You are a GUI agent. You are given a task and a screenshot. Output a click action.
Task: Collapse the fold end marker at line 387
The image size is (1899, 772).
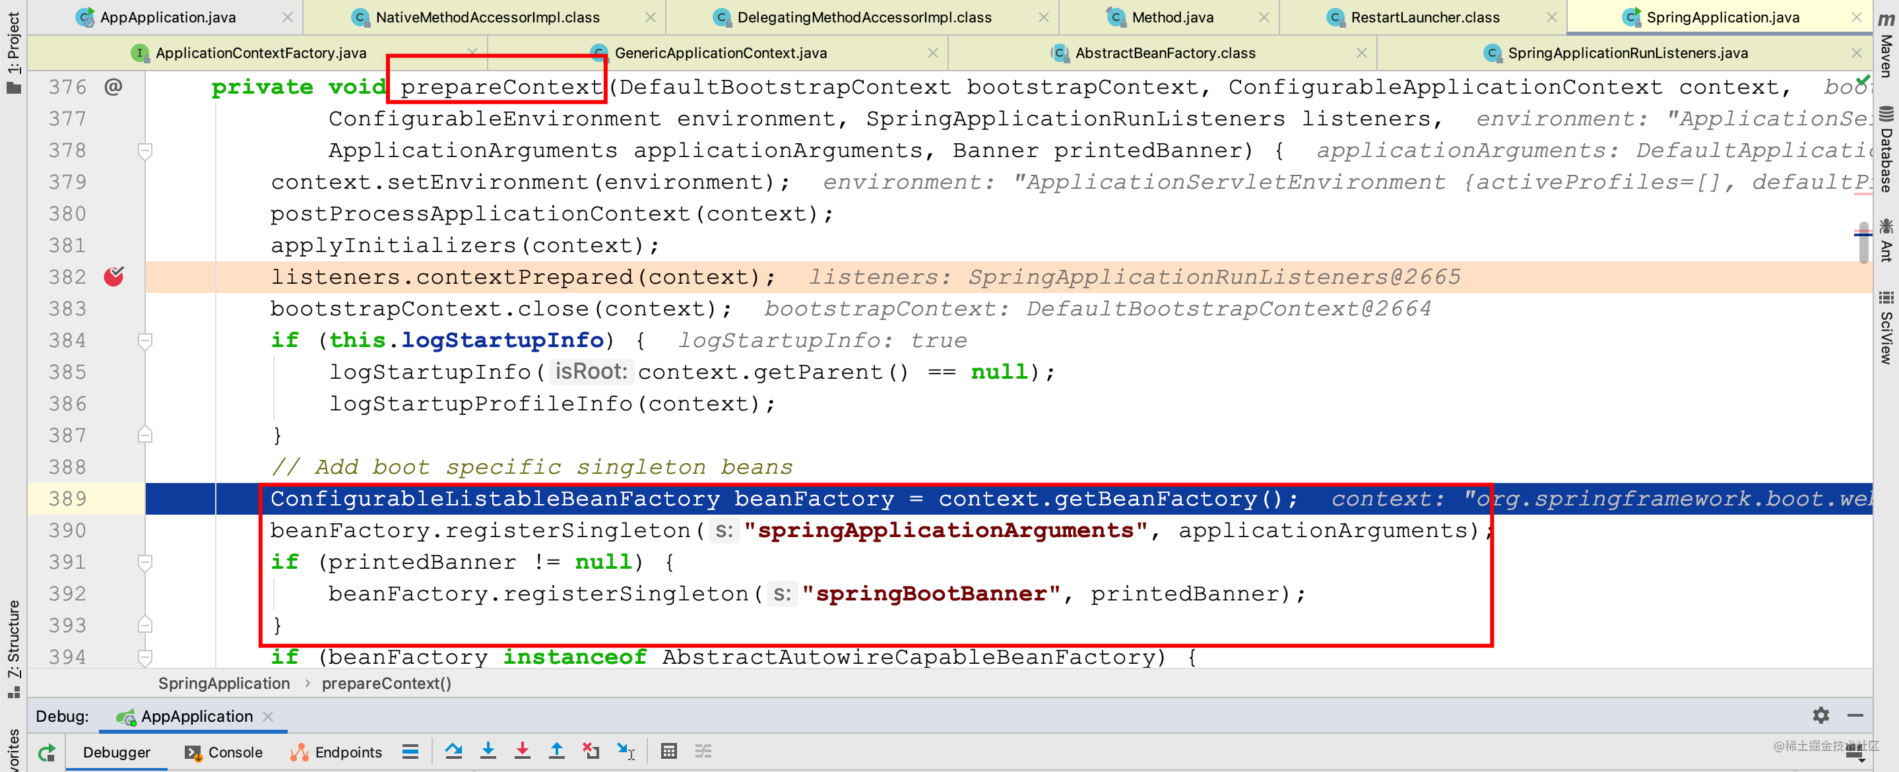145,435
